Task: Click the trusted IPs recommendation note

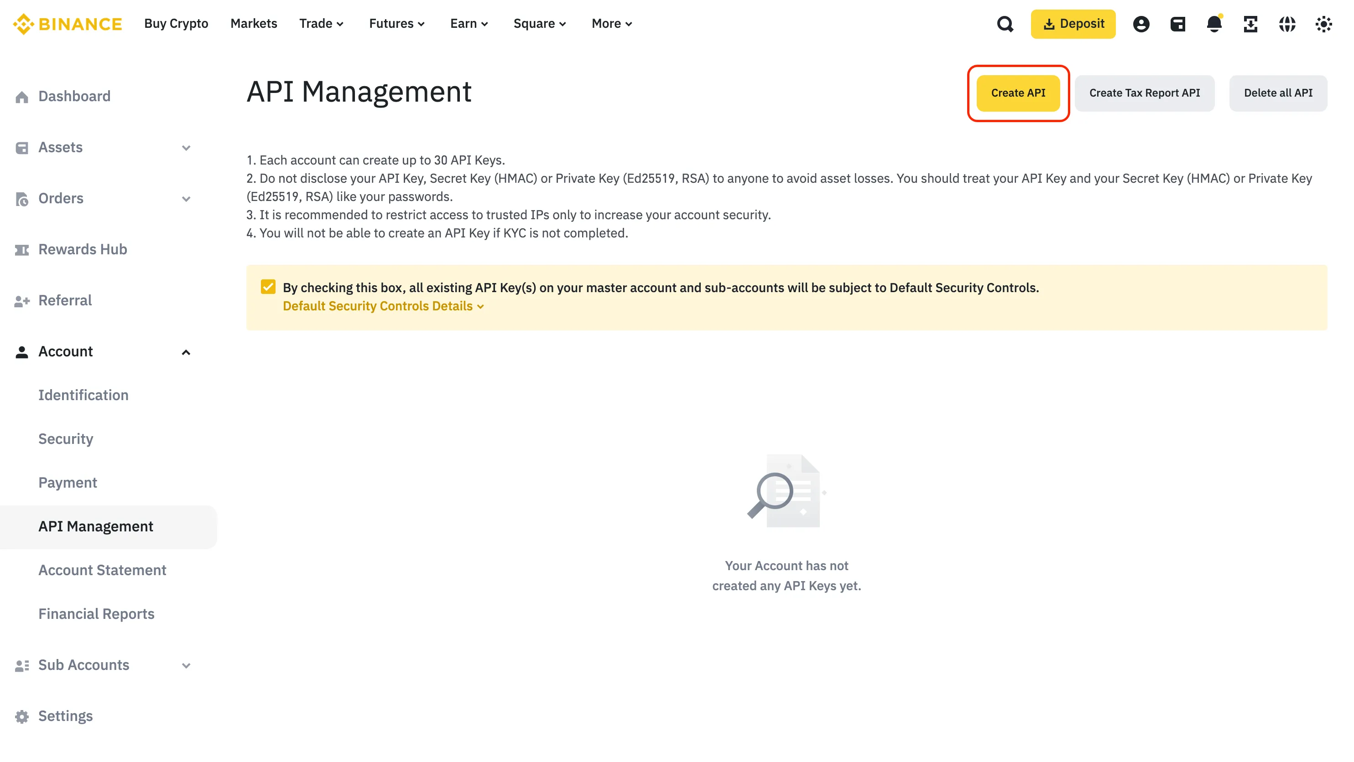Action: coord(508,214)
